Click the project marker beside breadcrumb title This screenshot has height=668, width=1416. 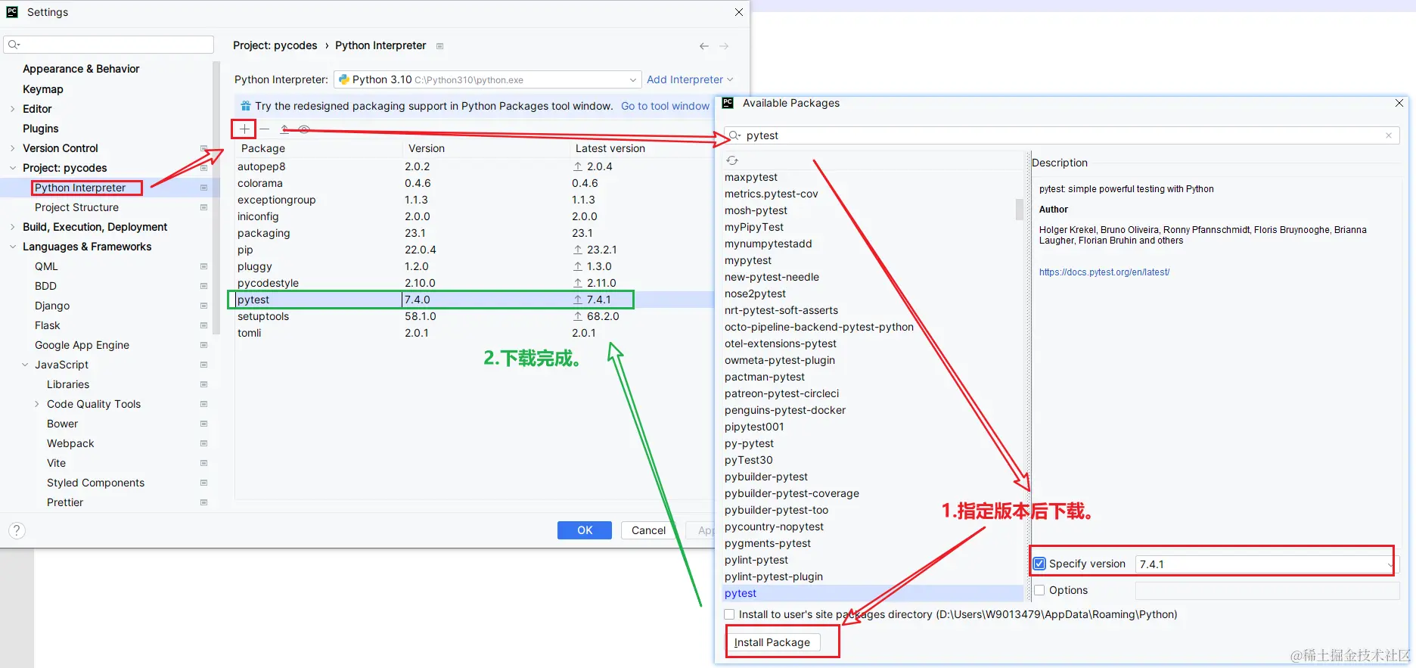pos(439,46)
